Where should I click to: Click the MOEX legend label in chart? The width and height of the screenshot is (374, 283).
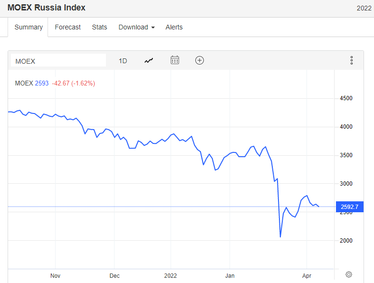click(24, 83)
